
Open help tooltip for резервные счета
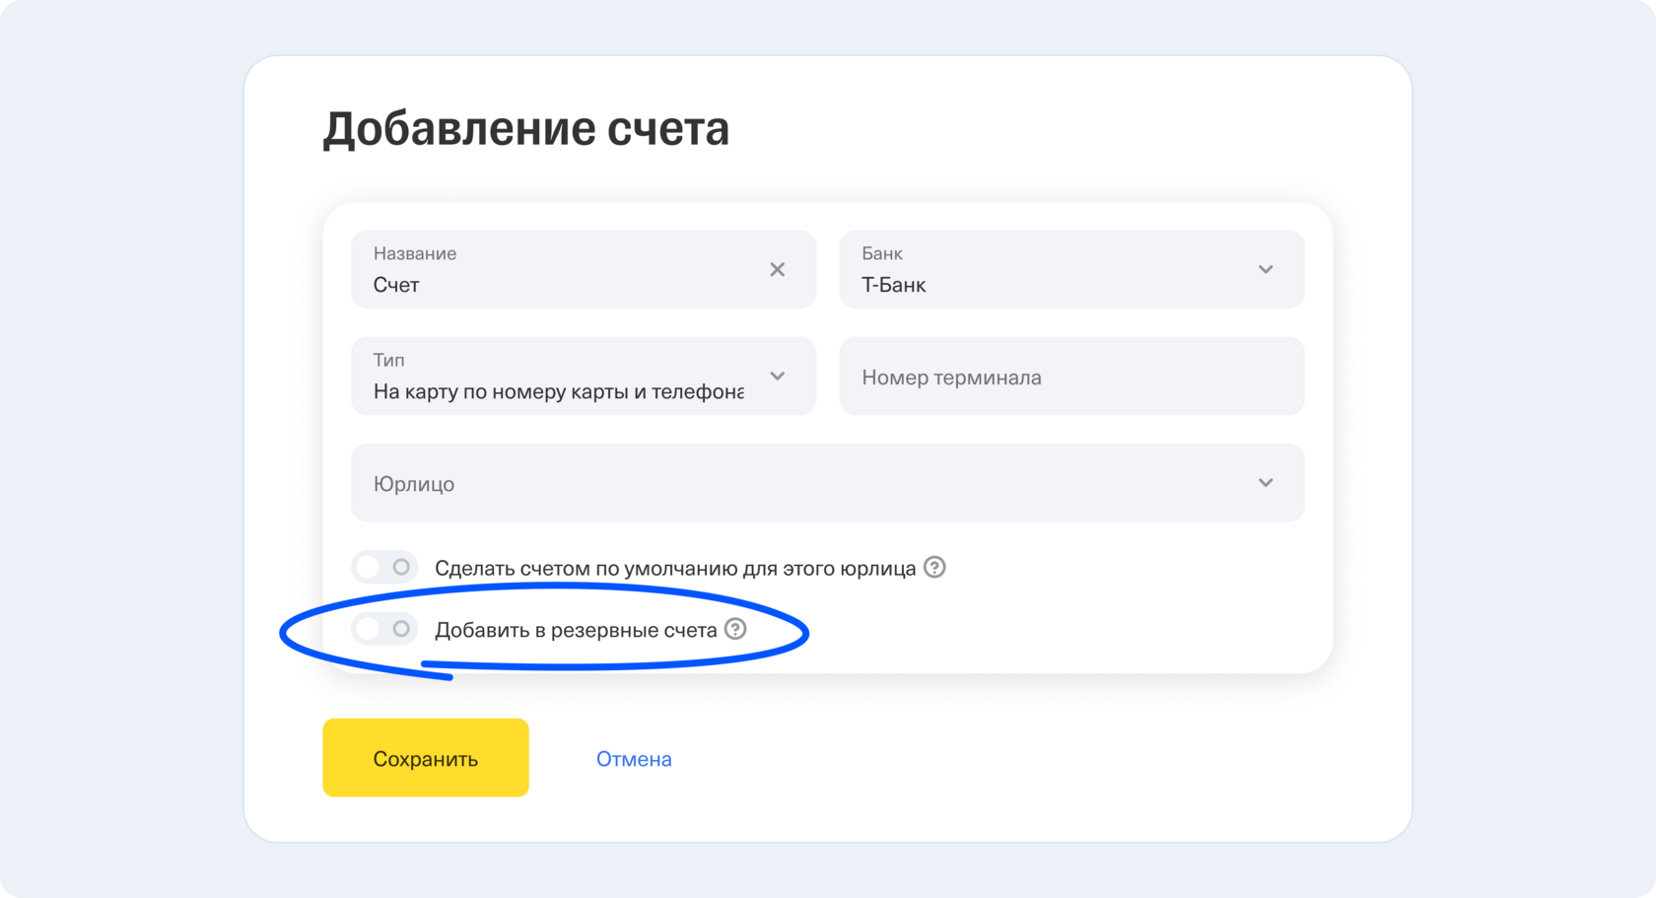click(x=735, y=629)
